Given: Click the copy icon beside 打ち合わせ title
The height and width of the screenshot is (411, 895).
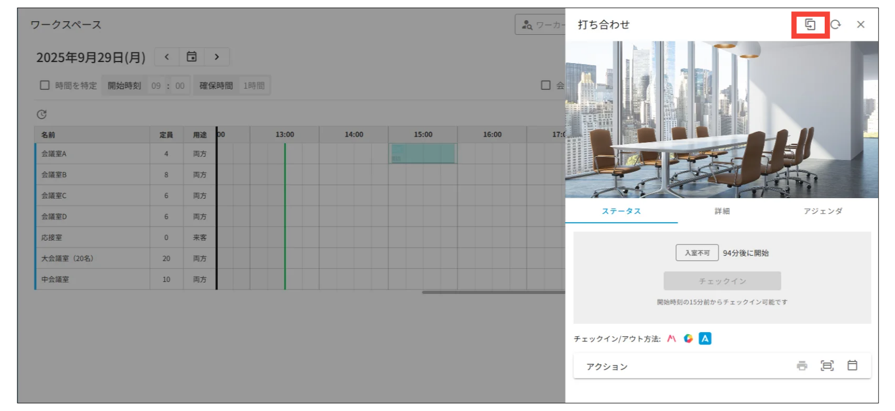Looking at the screenshot, I should [x=810, y=24].
